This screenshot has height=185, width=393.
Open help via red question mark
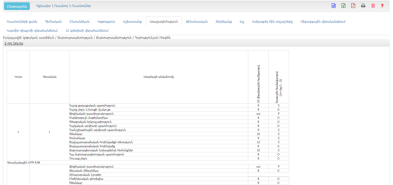382,6
